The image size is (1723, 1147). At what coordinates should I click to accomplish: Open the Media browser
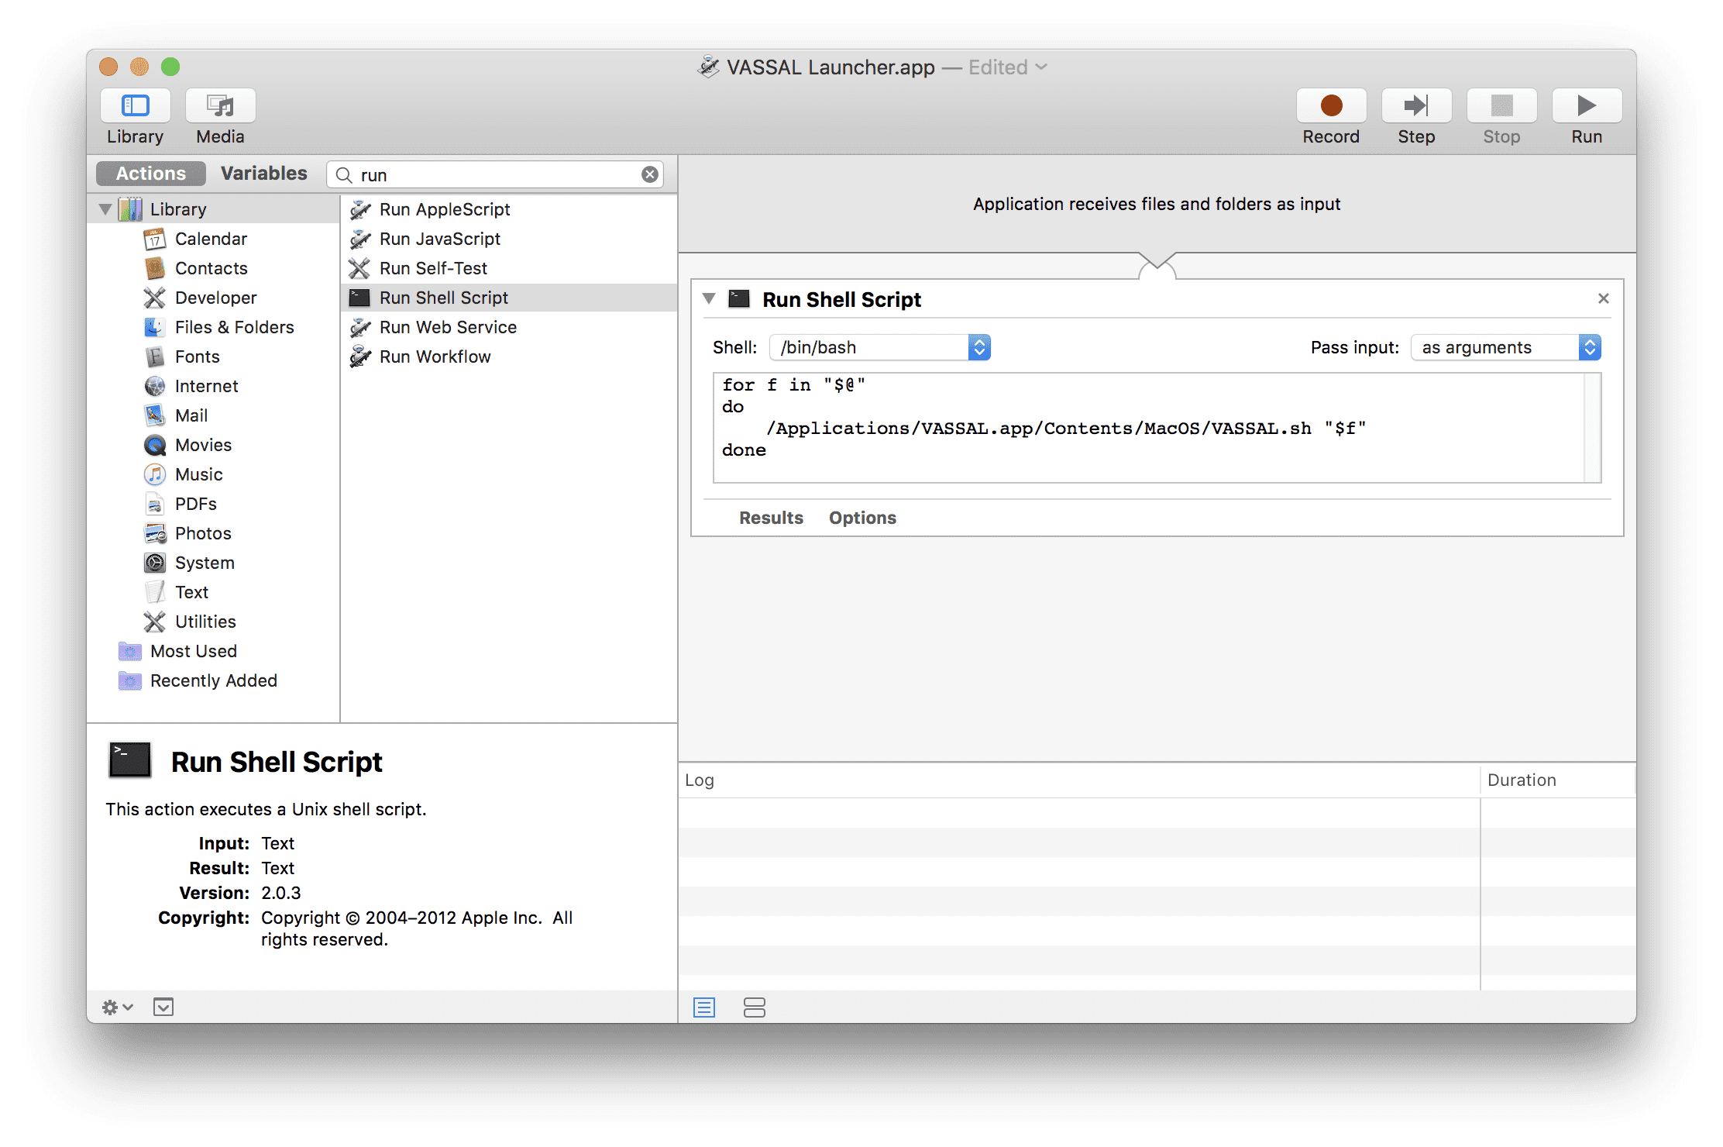coord(219,116)
